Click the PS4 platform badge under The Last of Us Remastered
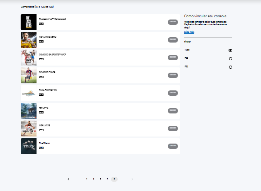Image resolution: width=261 pixels, height=191 pixels. point(41,23)
